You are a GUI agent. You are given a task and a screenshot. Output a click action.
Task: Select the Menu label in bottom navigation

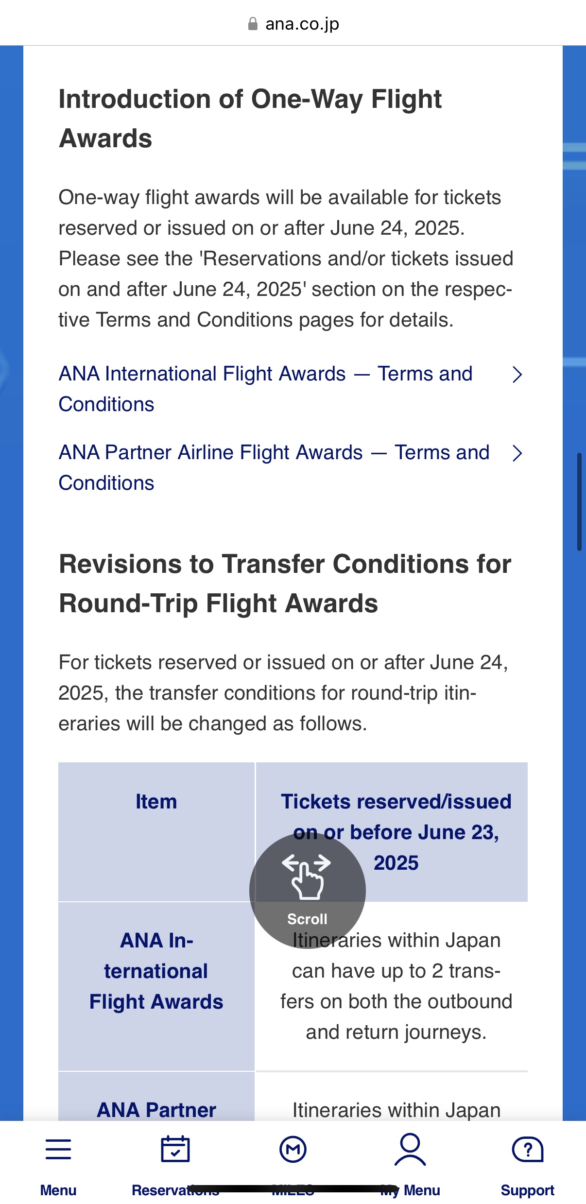(x=58, y=1190)
